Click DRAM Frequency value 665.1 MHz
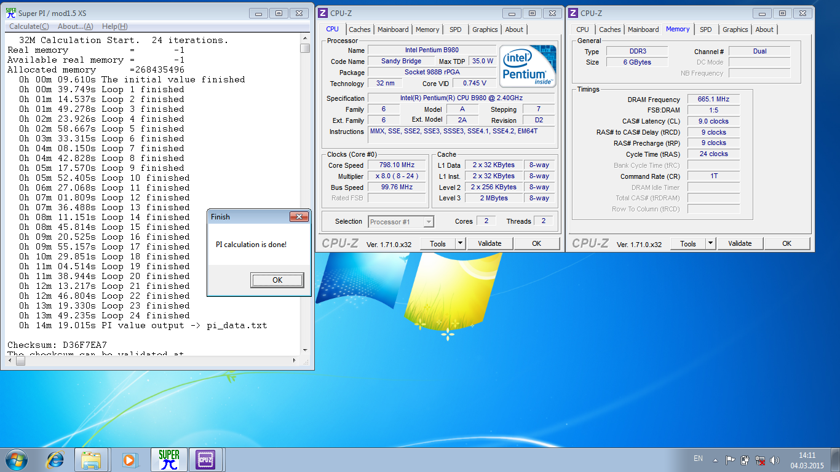This screenshot has height=472, width=840. coord(713,100)
